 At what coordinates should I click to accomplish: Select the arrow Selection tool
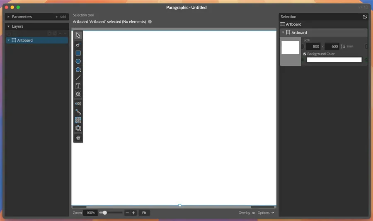pyautogui.click(x=78, y=35)
